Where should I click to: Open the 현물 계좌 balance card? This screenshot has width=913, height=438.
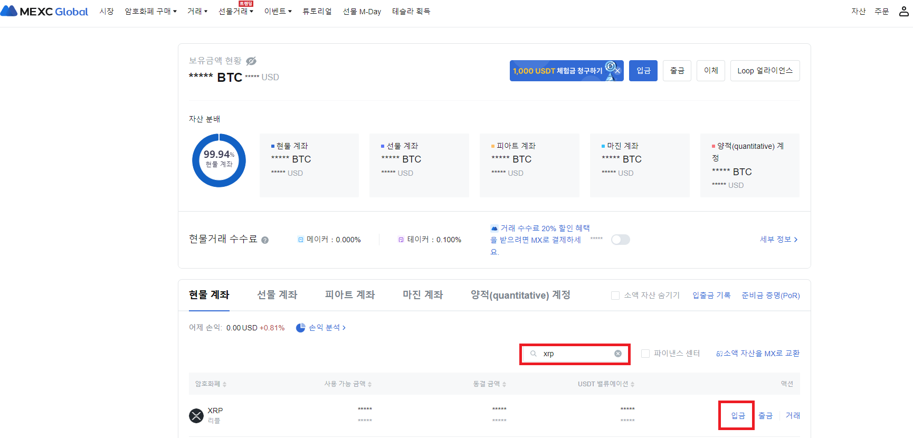(x=309, y=165)
